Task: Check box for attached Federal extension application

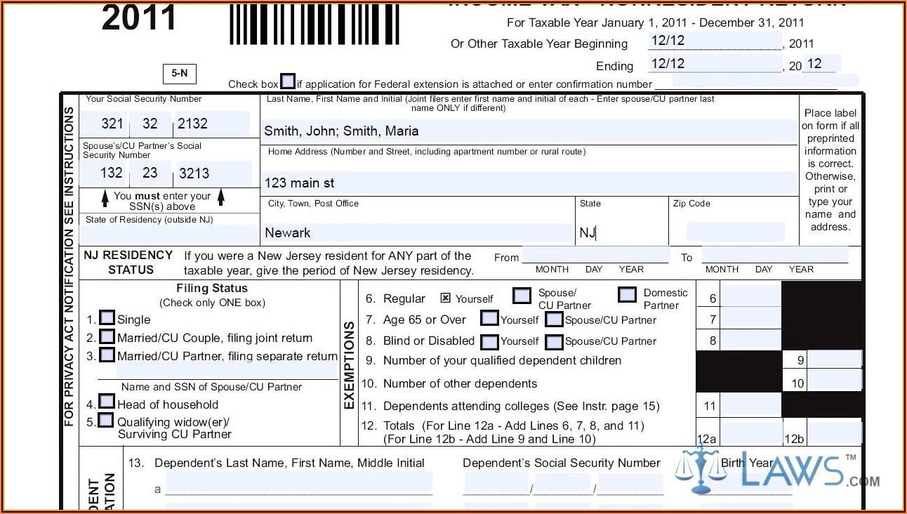Action: pyautogui.click(x=288, y=81)
